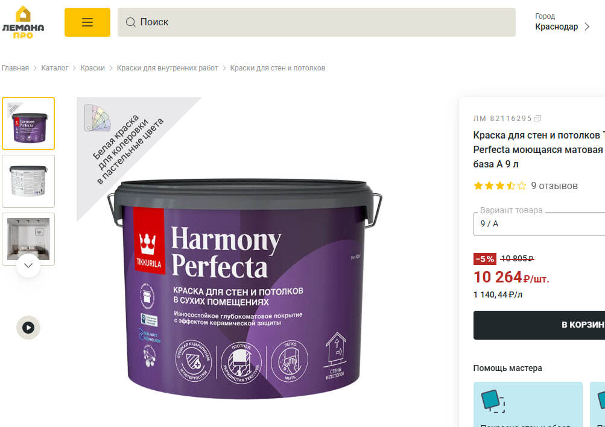
Task: Go to Главная breadcrumb
Action: (x=15, y=68)
